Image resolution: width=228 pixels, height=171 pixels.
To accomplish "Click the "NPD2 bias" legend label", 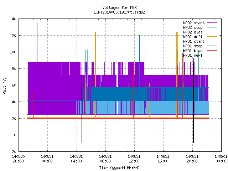I will (193, 32).
